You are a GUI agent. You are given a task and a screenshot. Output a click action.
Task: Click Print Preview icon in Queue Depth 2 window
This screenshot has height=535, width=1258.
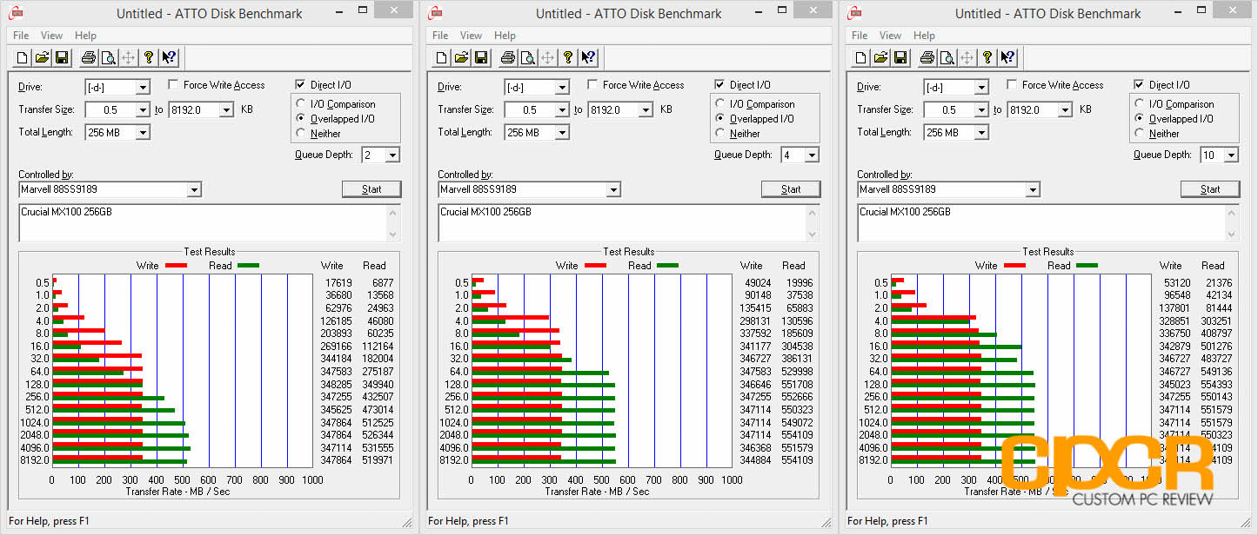[108, 58]
